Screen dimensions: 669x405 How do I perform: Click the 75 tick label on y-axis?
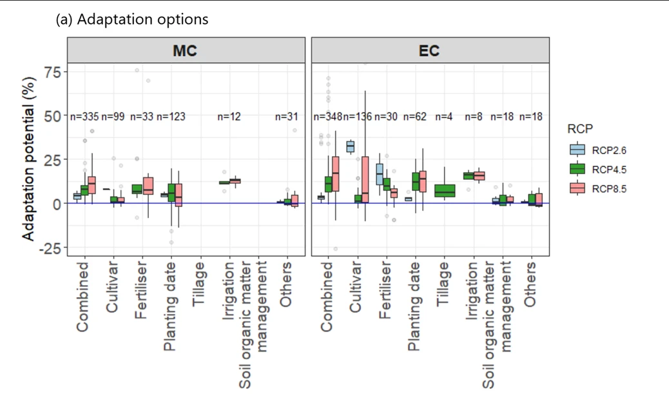pos(52,72)
